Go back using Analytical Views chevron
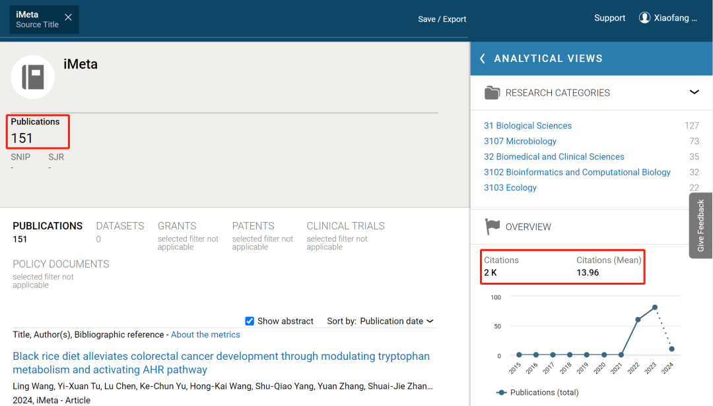 click(x=483, y=59)
